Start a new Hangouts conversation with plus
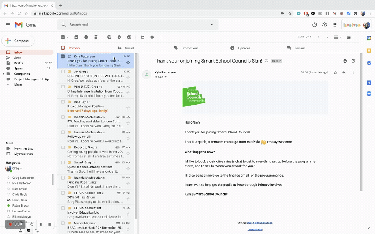Image resolution: width=375 pixels, height=234 pixels. (x=50, y=169)
